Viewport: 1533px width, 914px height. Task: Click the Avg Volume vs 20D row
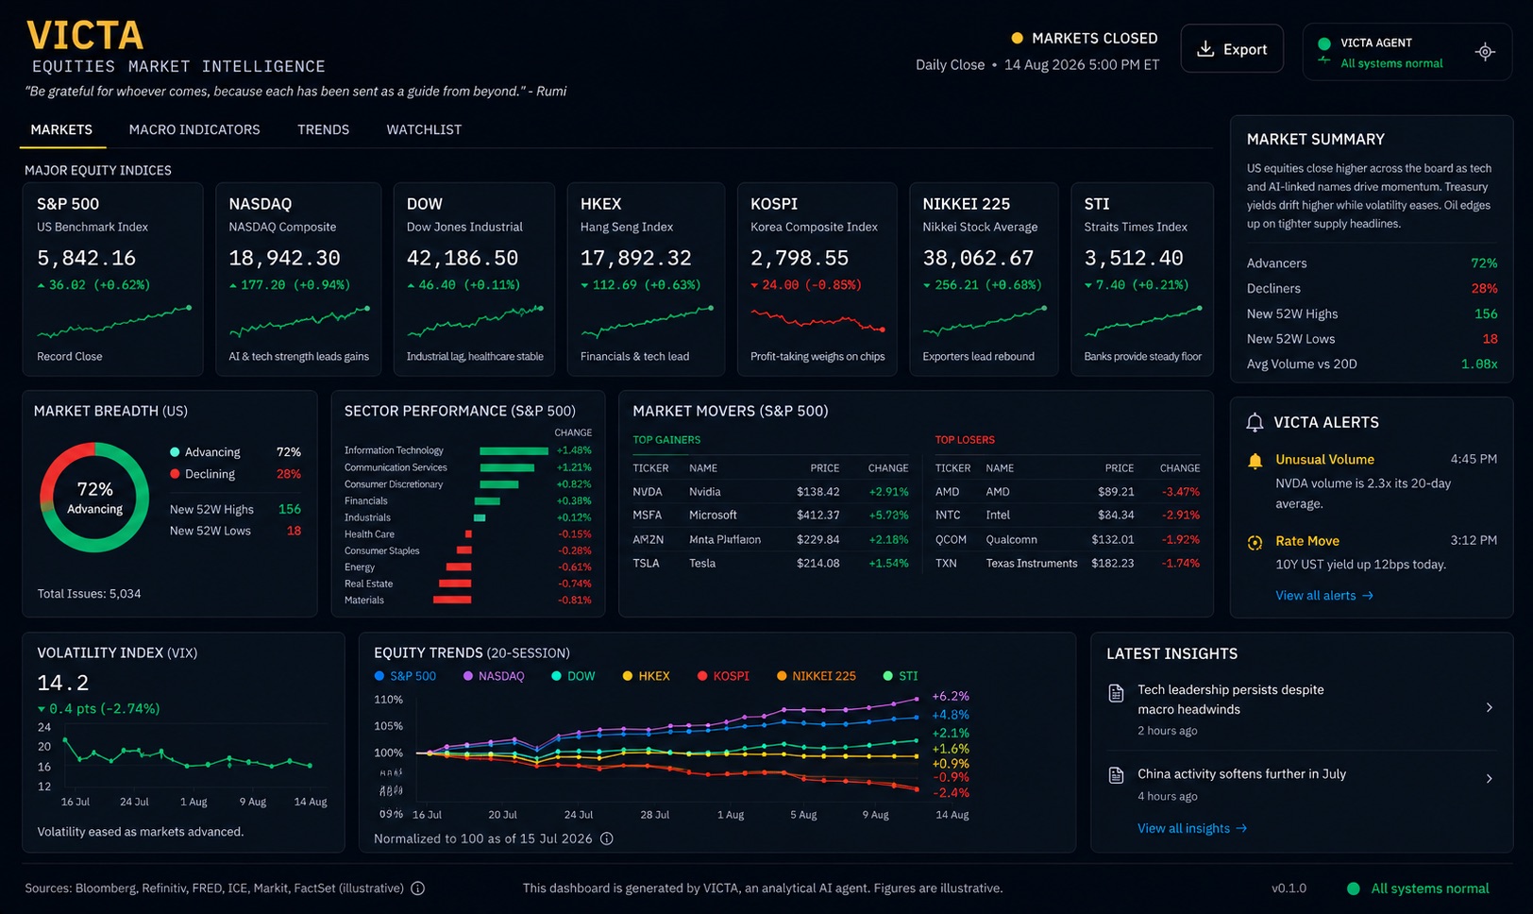coord(1372,364)
